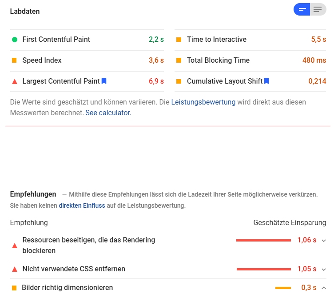Image resolution: width=334 pixels, height=298 pixels.
Task: Click the orange square beside Total Blocking Time
Action: (179, 60)
